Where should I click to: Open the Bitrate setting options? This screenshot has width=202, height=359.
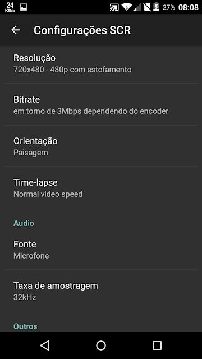(x=101, y=105)
